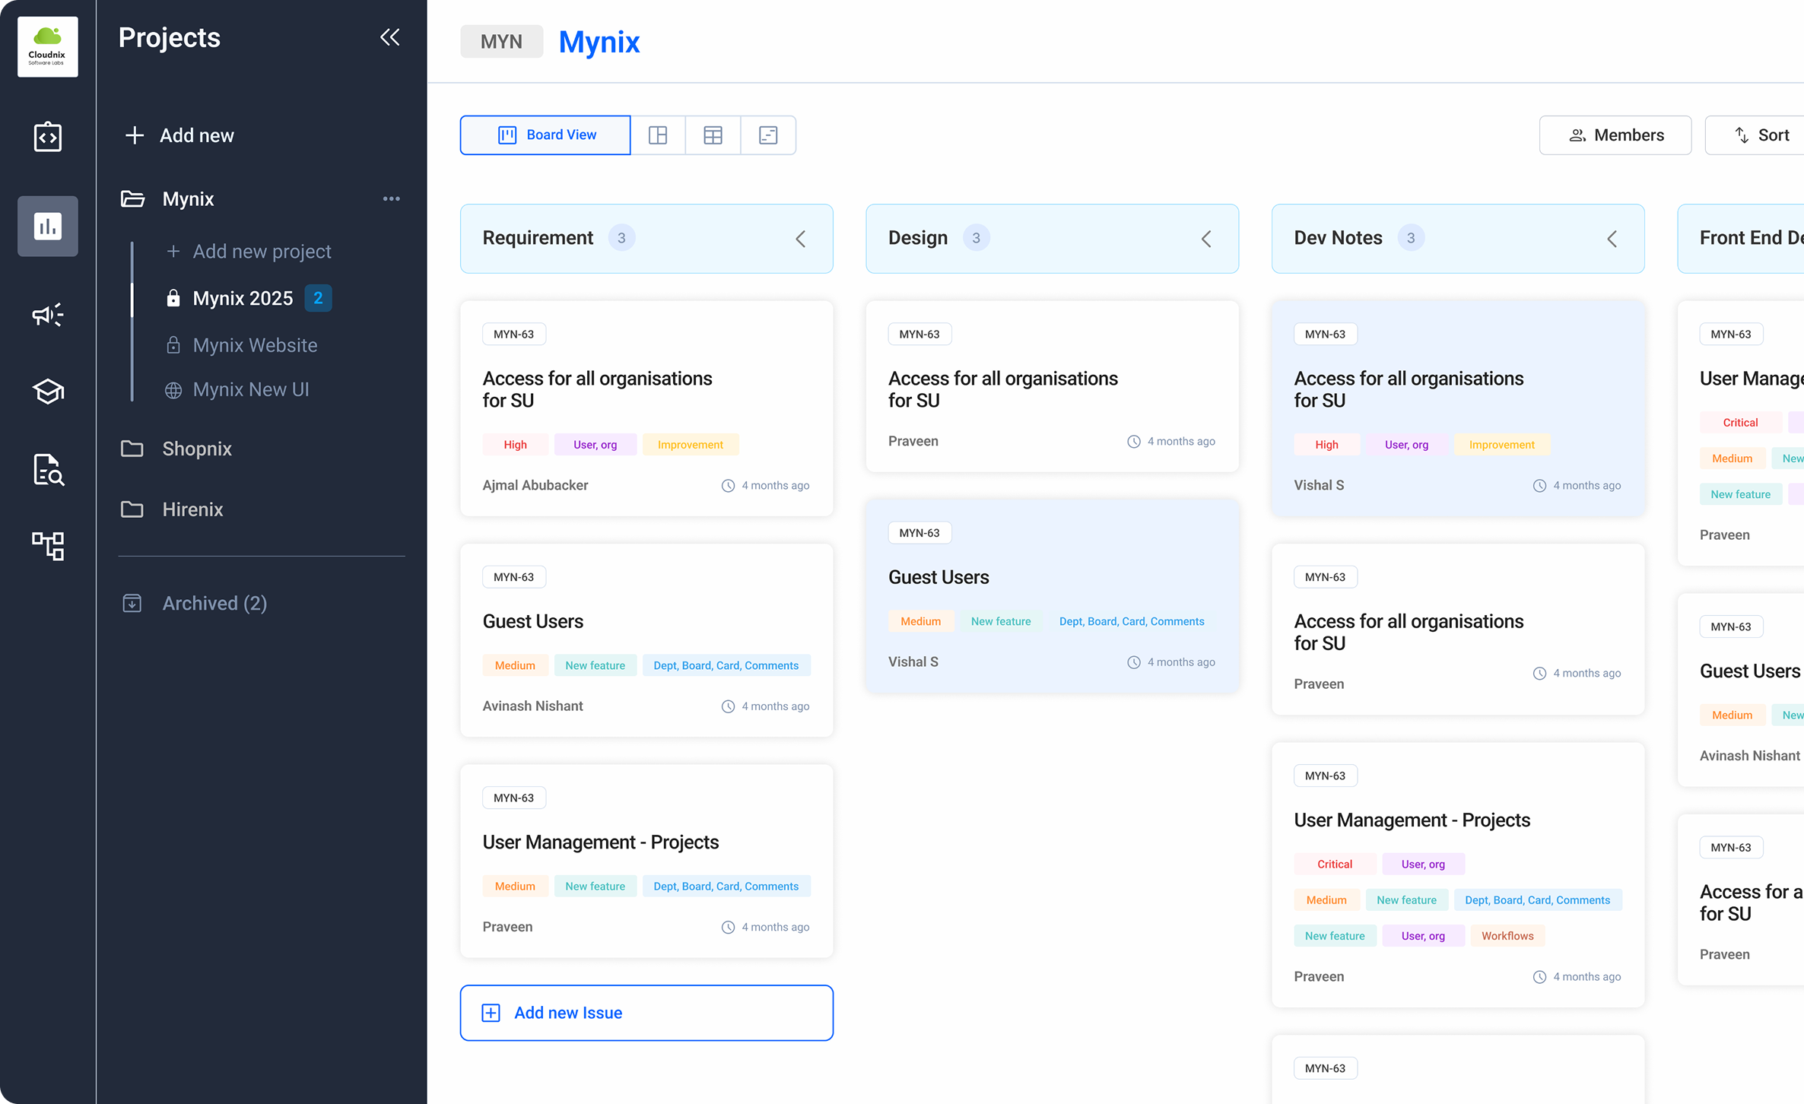
Task: Switch to the split panel view icon
Action: point(658,135)
